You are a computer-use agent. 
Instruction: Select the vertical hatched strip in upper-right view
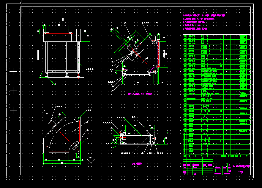click(x=158, y=53)
